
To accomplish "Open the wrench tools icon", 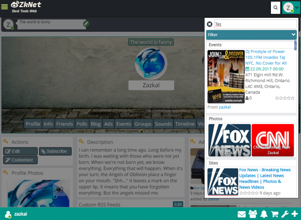I will coord(285,214).
